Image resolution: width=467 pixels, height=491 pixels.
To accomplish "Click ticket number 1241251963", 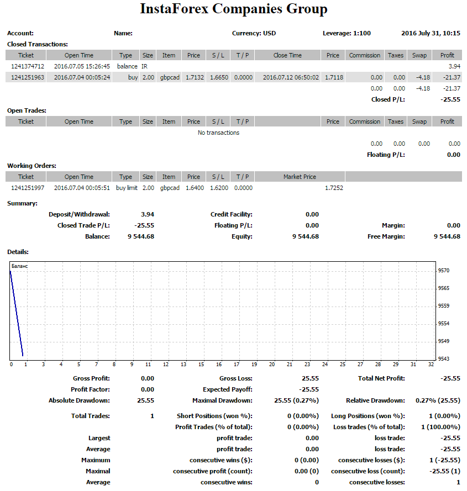I will point(28,77).
